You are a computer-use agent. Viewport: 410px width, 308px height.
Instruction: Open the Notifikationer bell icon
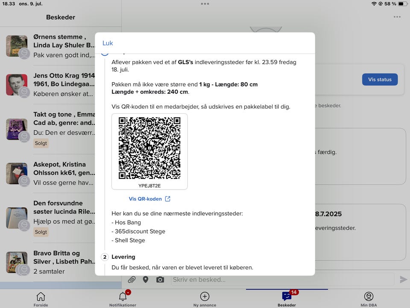(x=123, y=297)
